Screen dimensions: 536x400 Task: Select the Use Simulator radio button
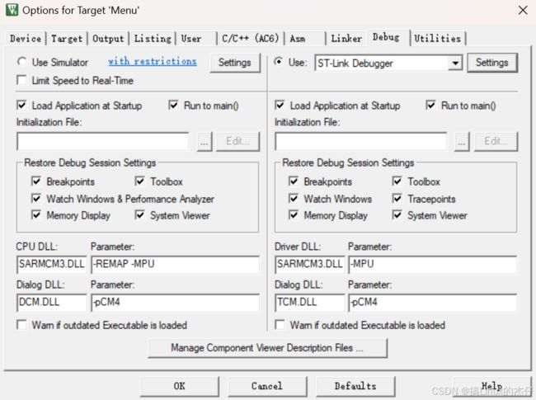point(21,62)
